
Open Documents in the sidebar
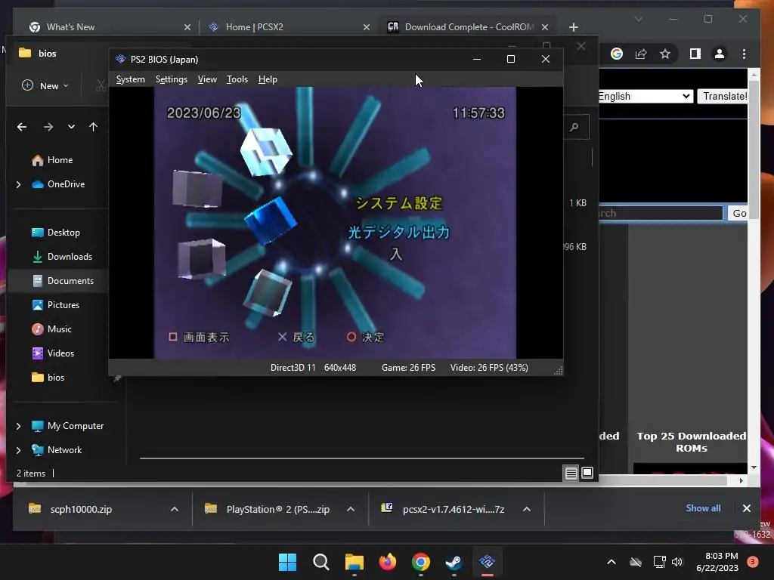(63, 281)
